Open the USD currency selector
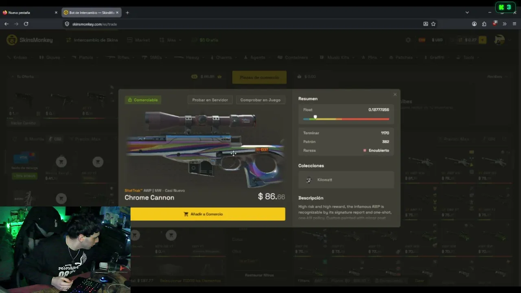Screen dimensions: 521x293 (x=438, y=40)
